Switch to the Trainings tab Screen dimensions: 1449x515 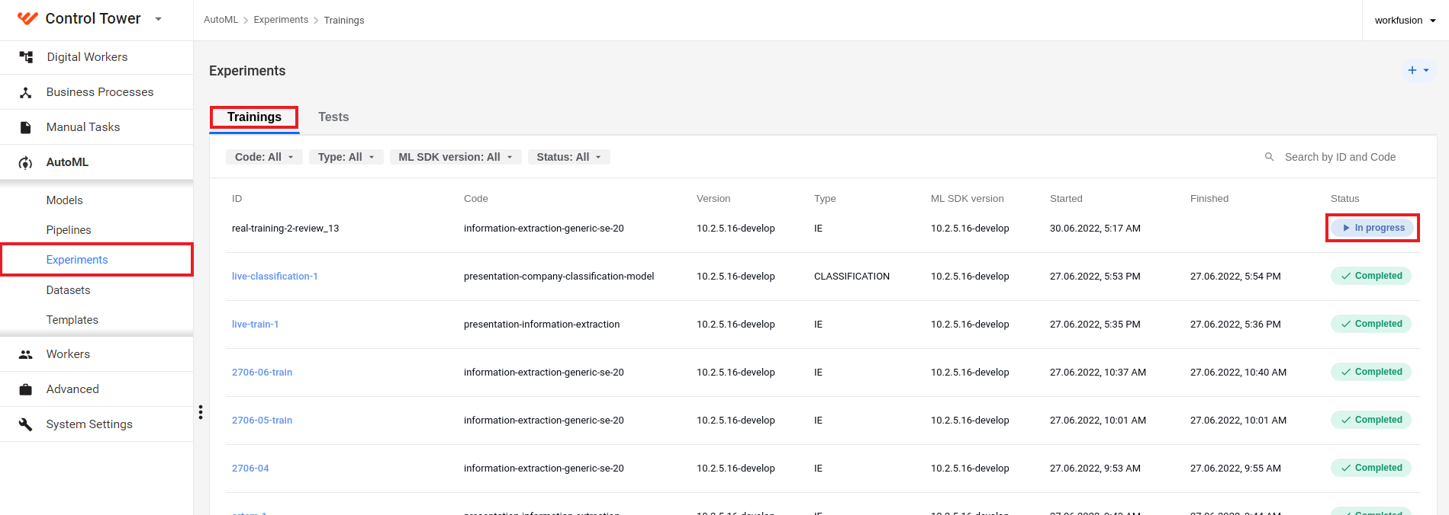pos(254,117)
